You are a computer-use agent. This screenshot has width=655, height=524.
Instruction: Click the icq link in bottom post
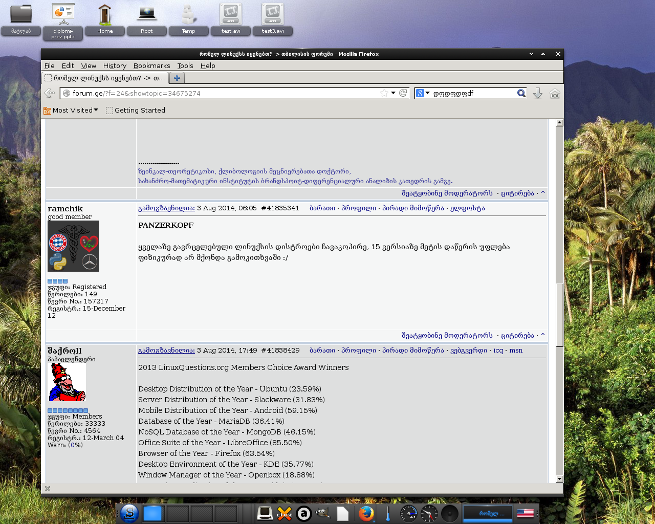click(x=498, y=351)
